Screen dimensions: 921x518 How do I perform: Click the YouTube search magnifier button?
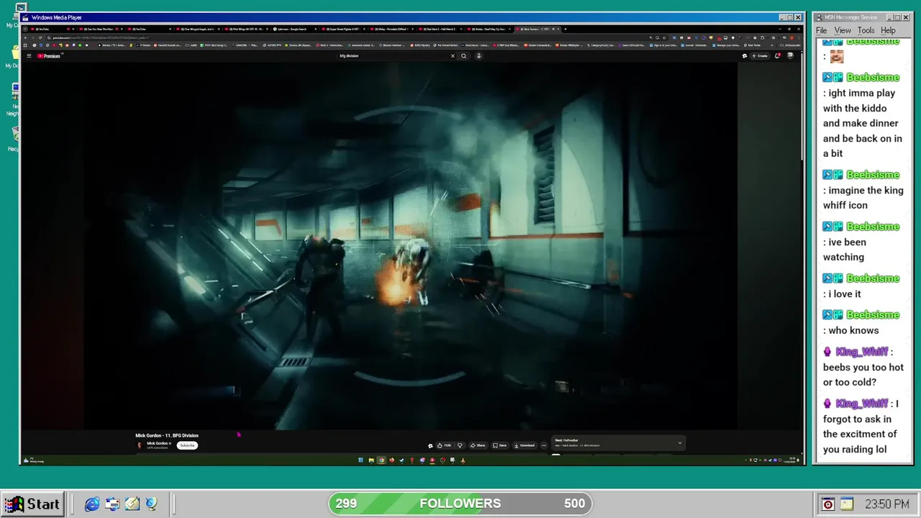click(464, 56)
